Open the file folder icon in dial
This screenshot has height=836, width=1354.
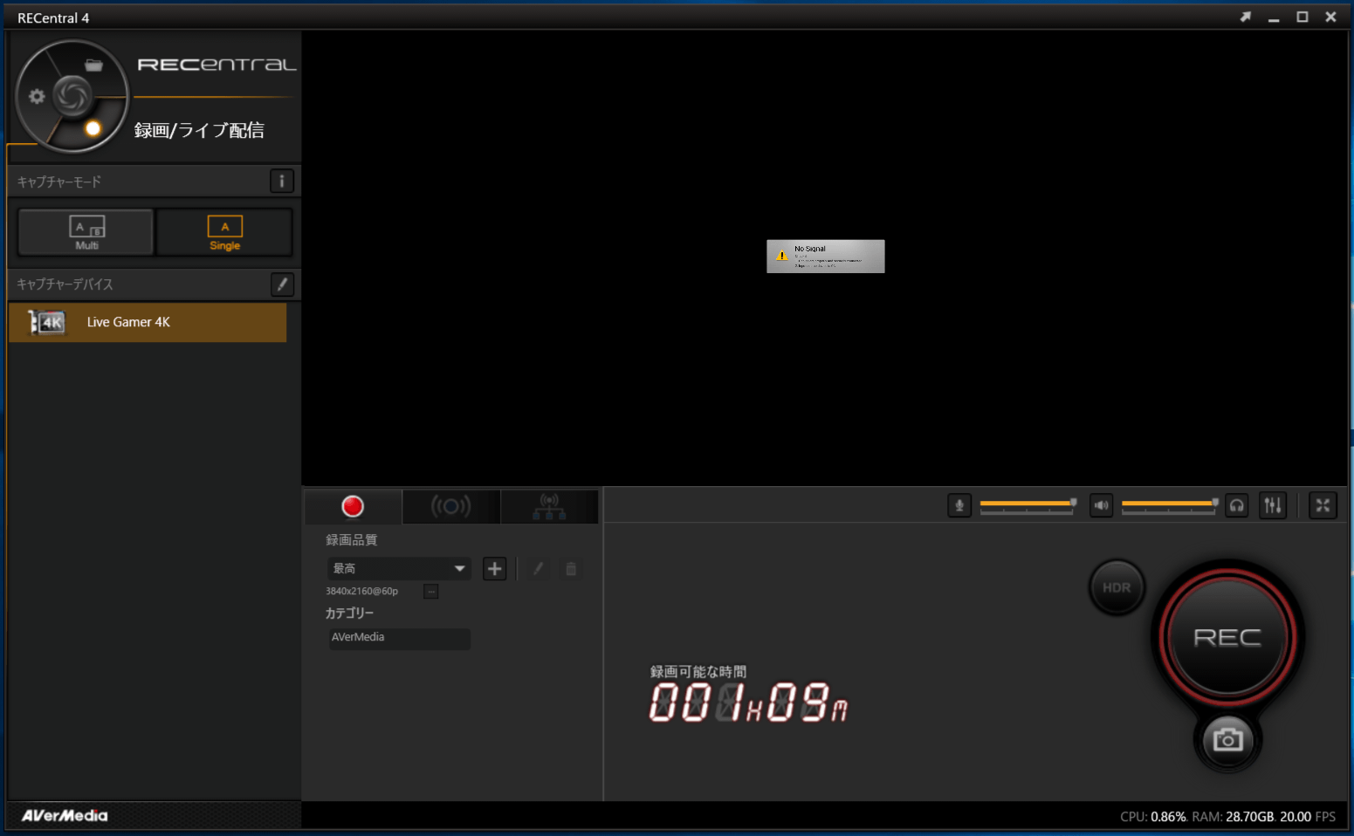(93, 65)
